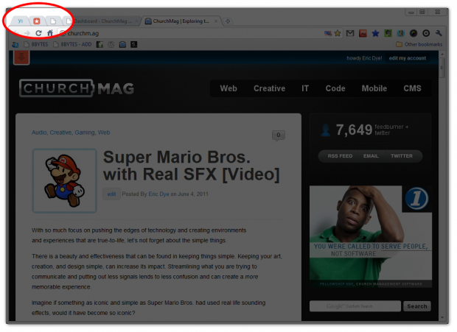
Task: Open the color wheel extension icon
Action: click(414, 33)
